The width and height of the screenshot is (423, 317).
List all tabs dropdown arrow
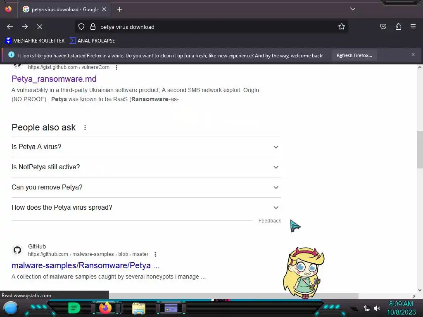[x=353, y=9]
